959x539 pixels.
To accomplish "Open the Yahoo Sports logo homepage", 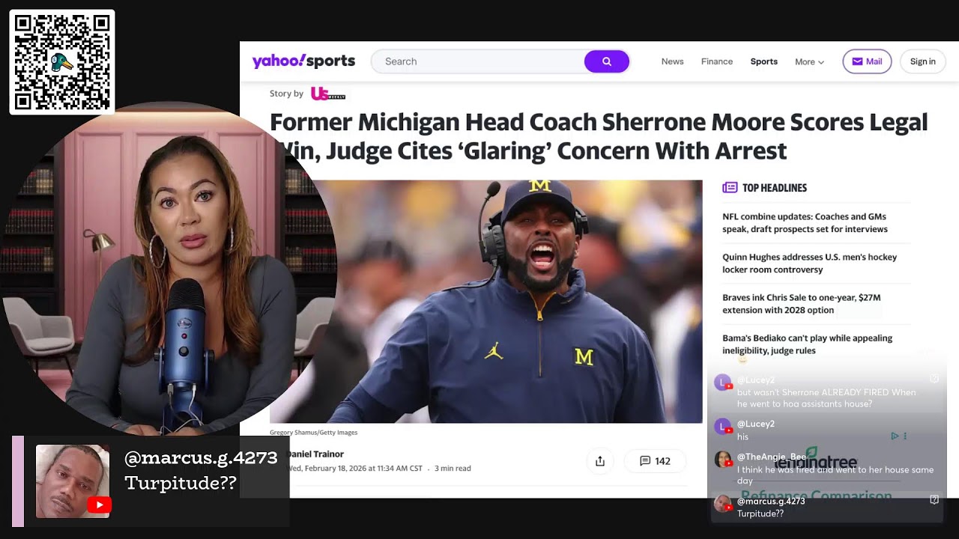I will pyautogui.click(x=303, y=61).
